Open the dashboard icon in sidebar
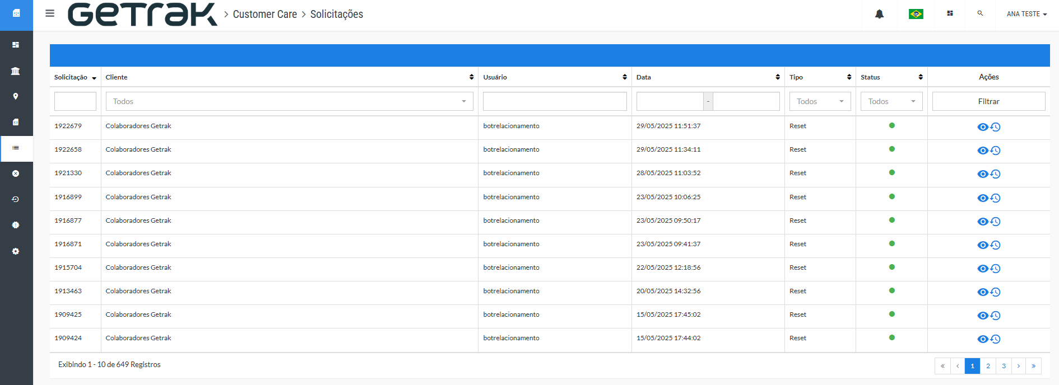Image resolution: width=1059 pixels, height=385 pixels. 16,45
